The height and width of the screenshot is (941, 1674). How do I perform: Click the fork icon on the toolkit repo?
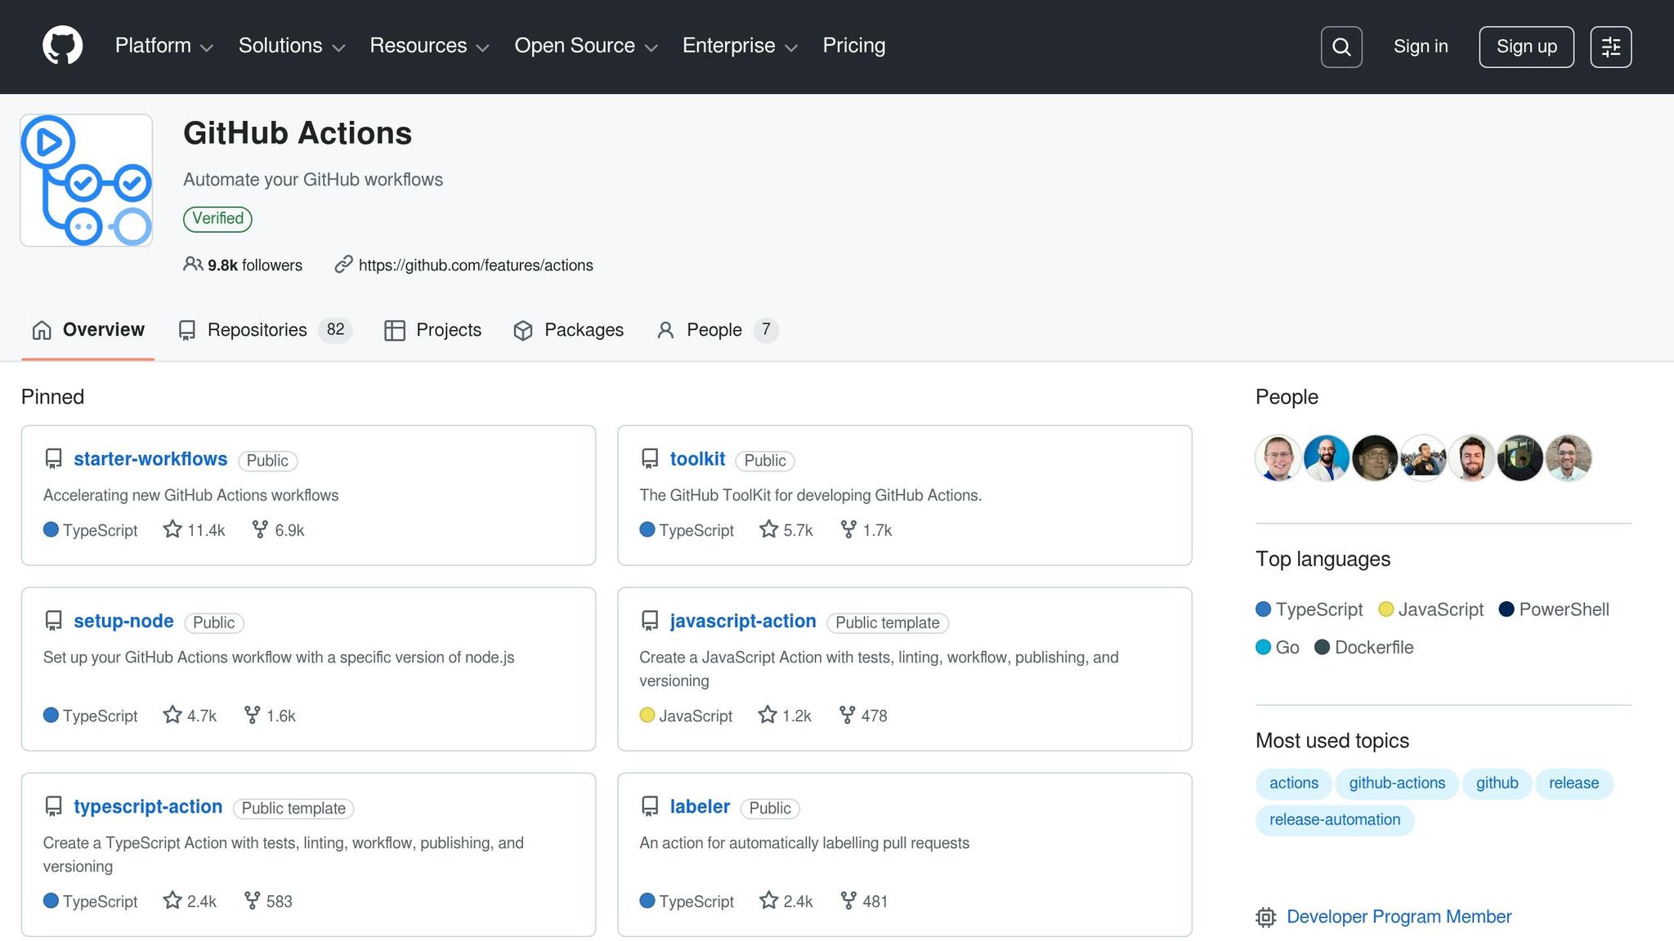[849, 529]
